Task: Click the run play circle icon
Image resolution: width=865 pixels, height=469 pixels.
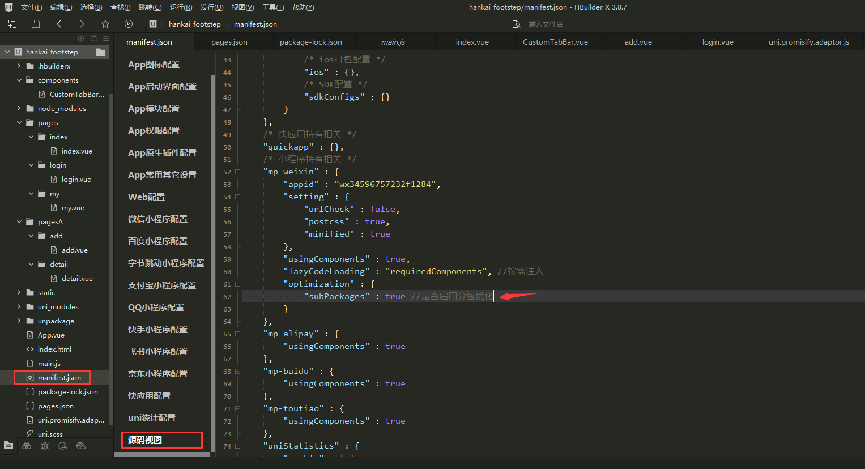Action: (129, 24)
